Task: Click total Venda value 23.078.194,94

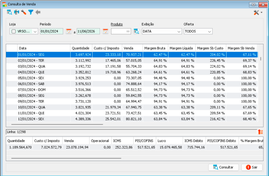Action: click(x=76, y=147)
